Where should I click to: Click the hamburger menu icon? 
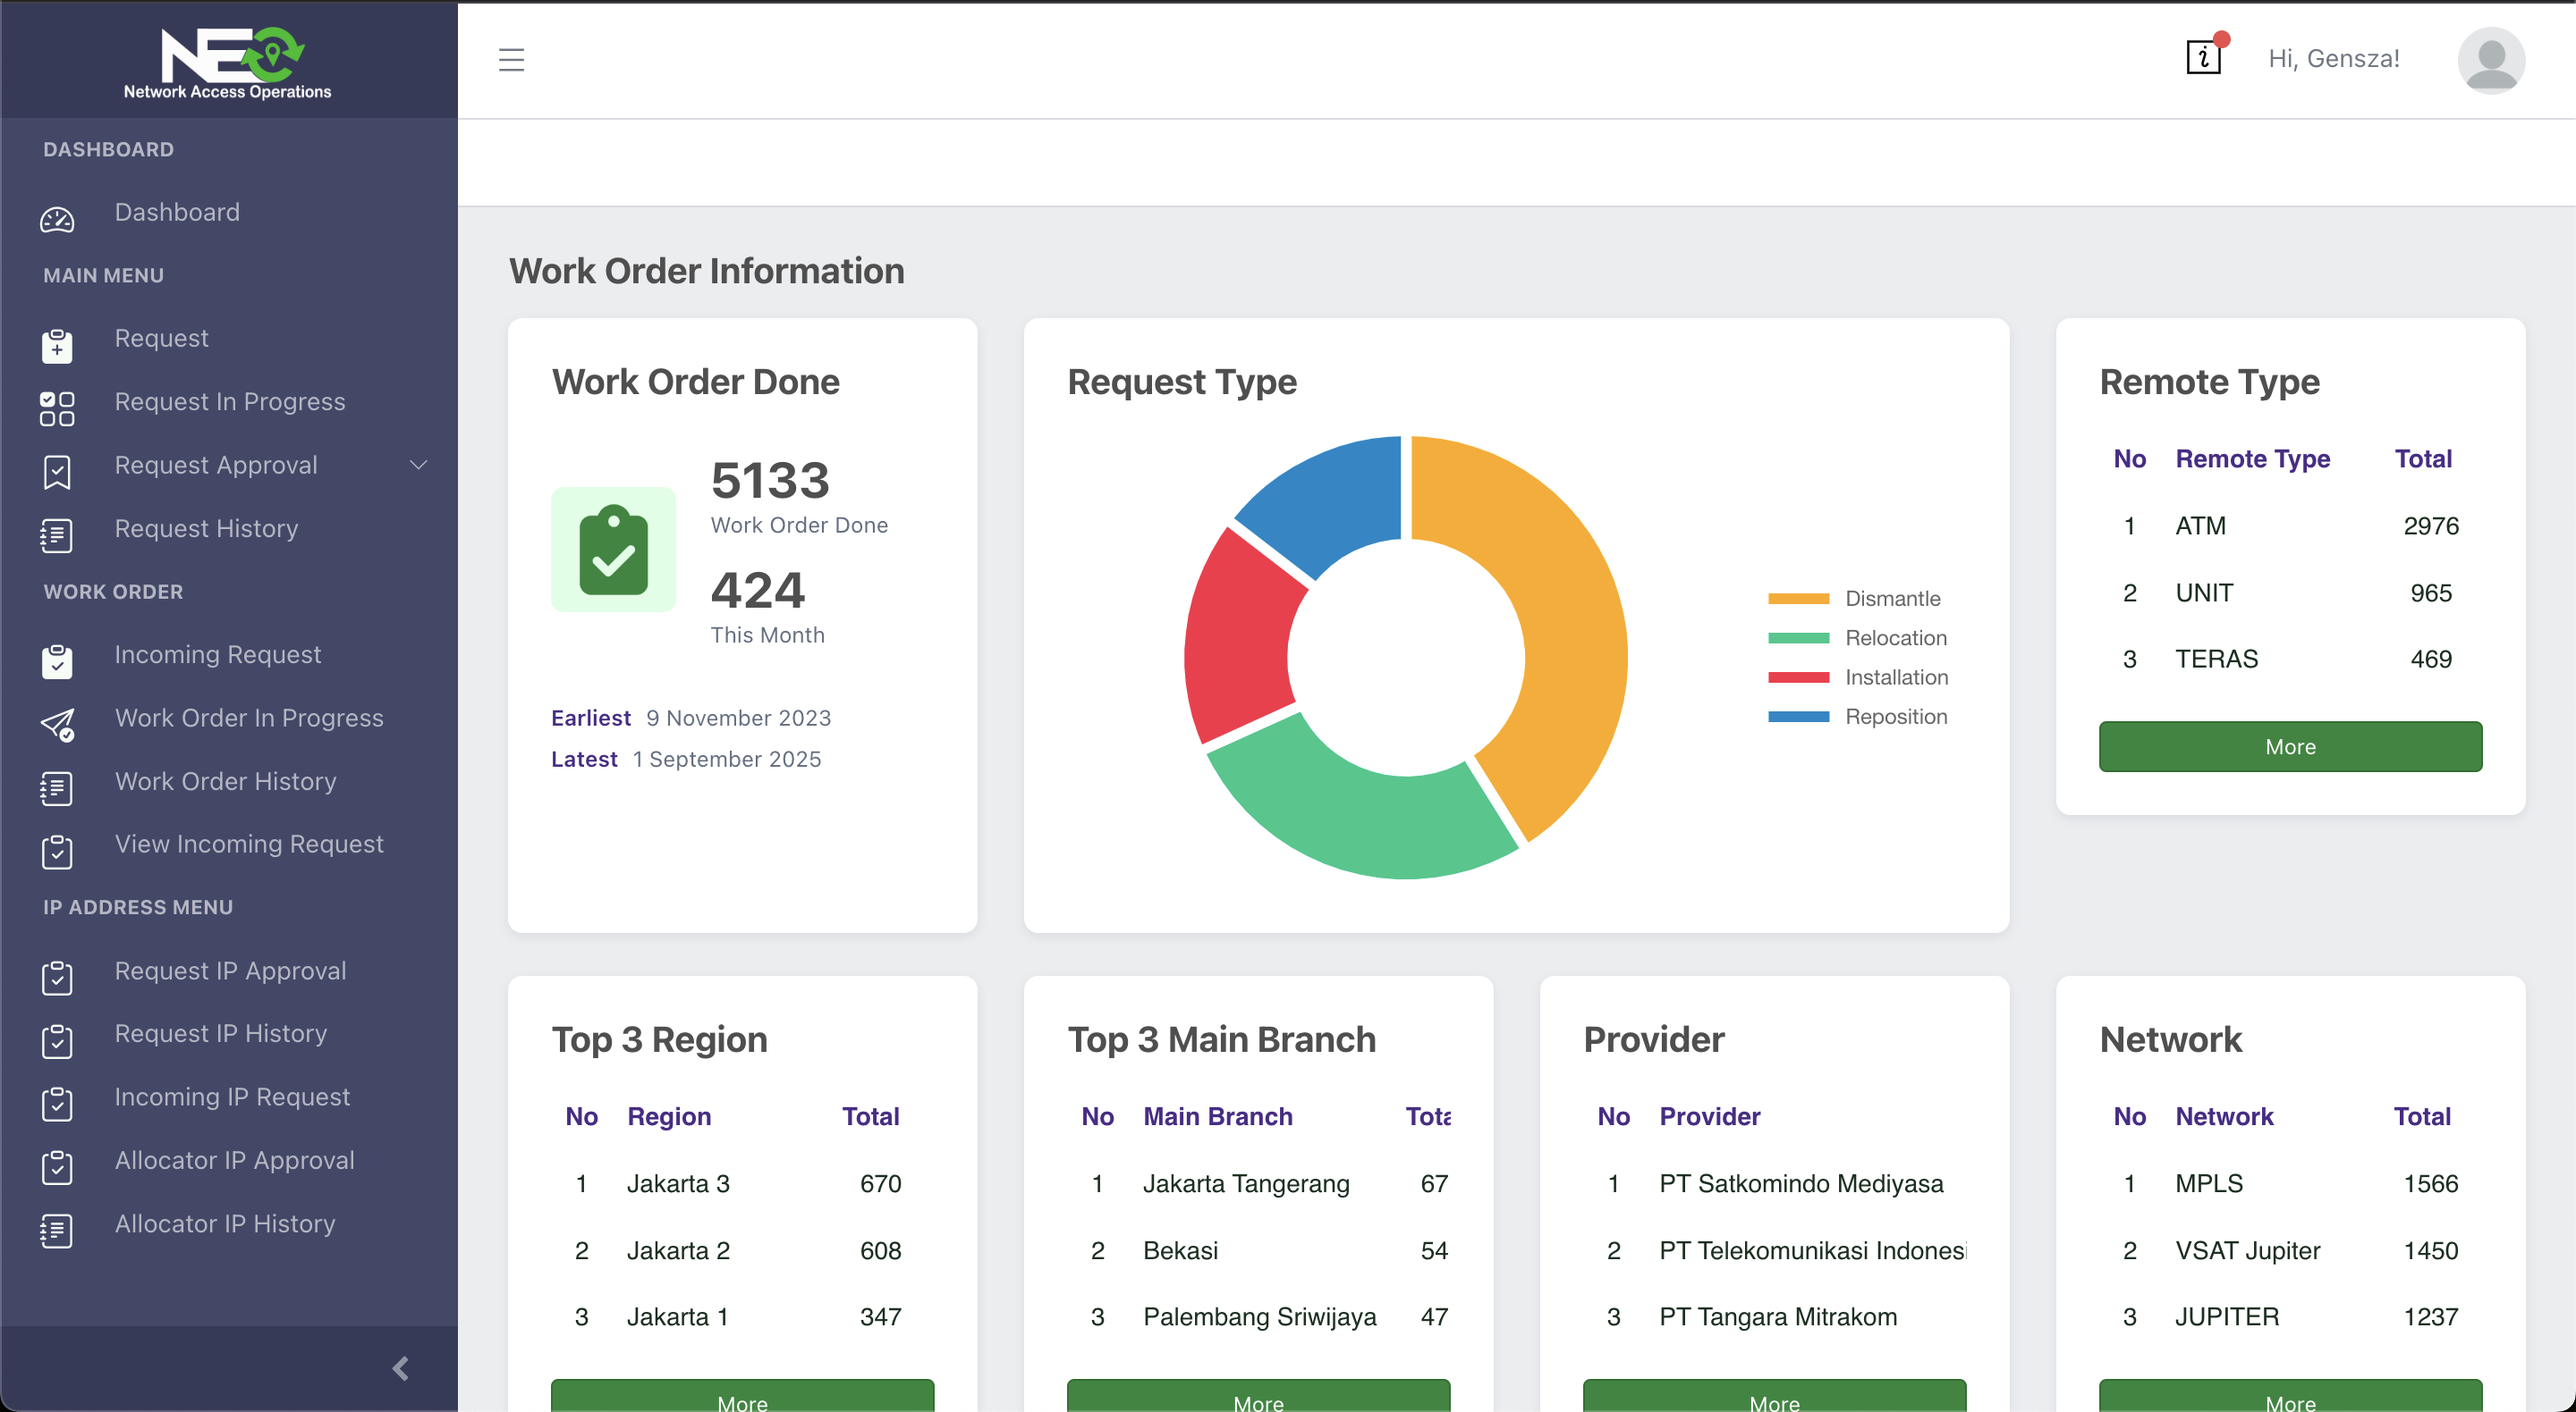pyautogui.click(x=511, y=60)
